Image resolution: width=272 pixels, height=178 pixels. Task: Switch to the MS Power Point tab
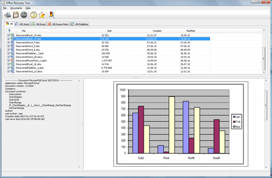pos(58,24)
